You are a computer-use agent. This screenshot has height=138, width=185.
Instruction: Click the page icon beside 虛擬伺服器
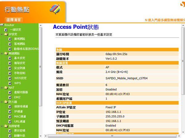pos(10,93)
